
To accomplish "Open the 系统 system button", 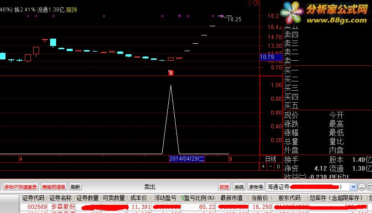I will (239, 187).
